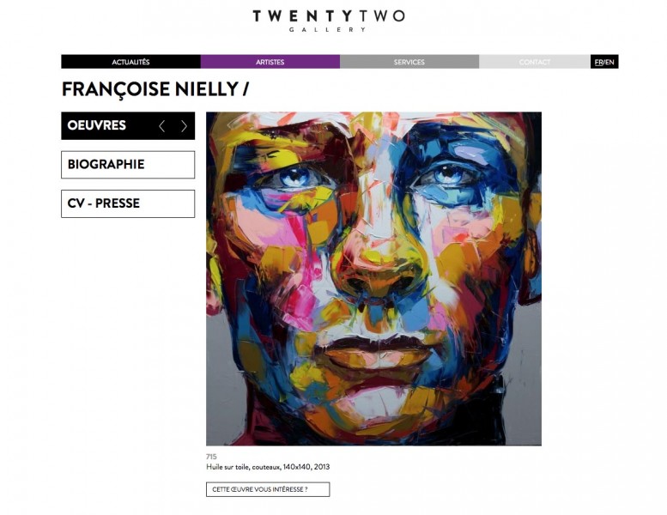Show the next artwork with right arrow
The height and width of the screenshot is (515, 667).
coord(184,126)
